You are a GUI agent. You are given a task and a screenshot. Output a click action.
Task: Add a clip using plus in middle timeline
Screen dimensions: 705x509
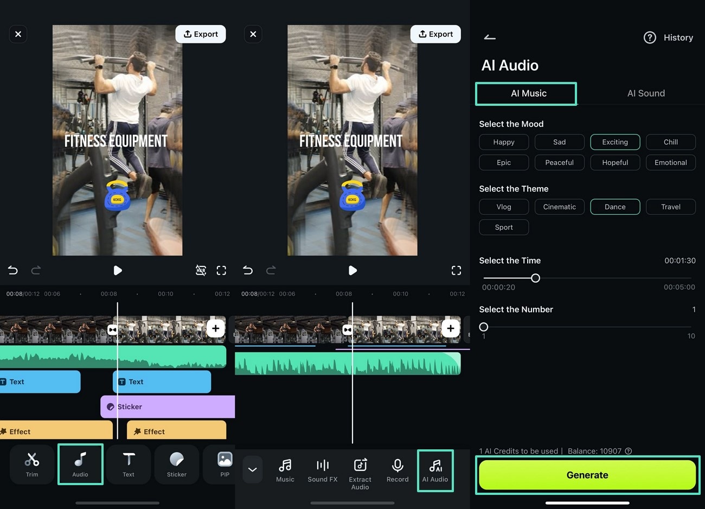coord(451,328)
